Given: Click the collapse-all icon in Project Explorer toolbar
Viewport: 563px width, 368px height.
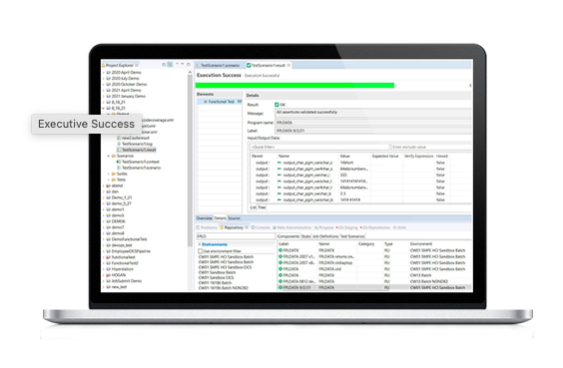Looking at the screenshot, I should (164, 65).
